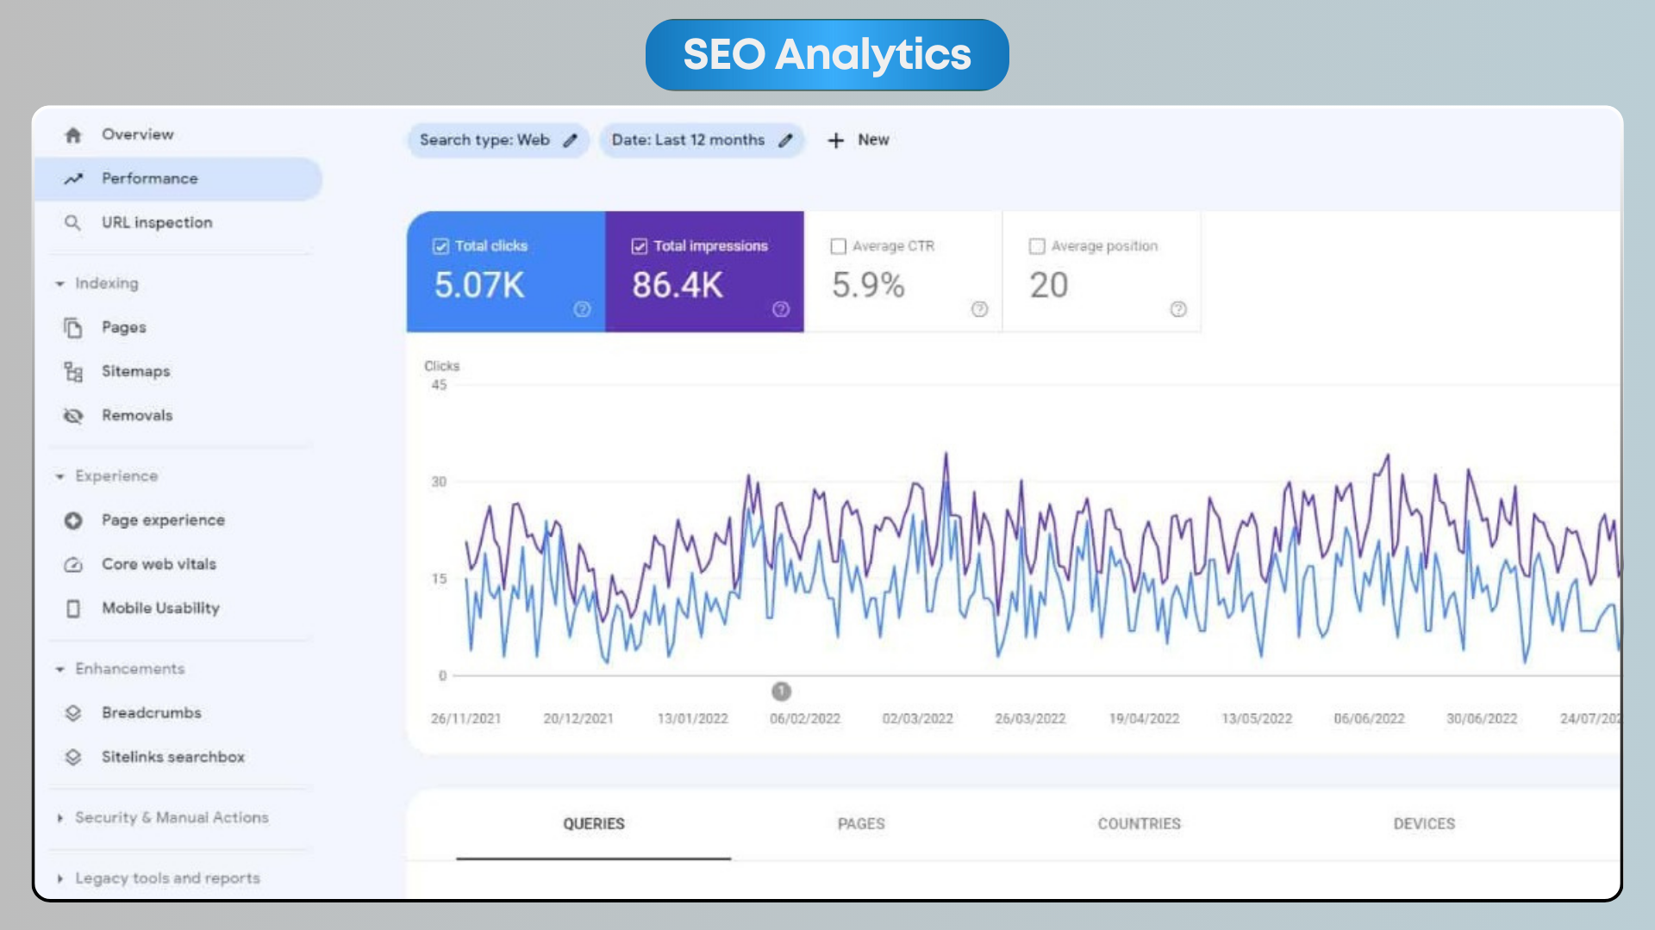This screenshot has width=1655, height=930.
Task: Switch to the PAGES tab
Action: pos(861,824)
